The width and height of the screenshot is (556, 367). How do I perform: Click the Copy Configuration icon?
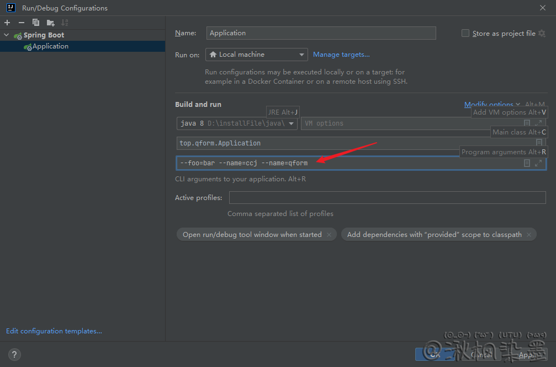pos(36,23)
